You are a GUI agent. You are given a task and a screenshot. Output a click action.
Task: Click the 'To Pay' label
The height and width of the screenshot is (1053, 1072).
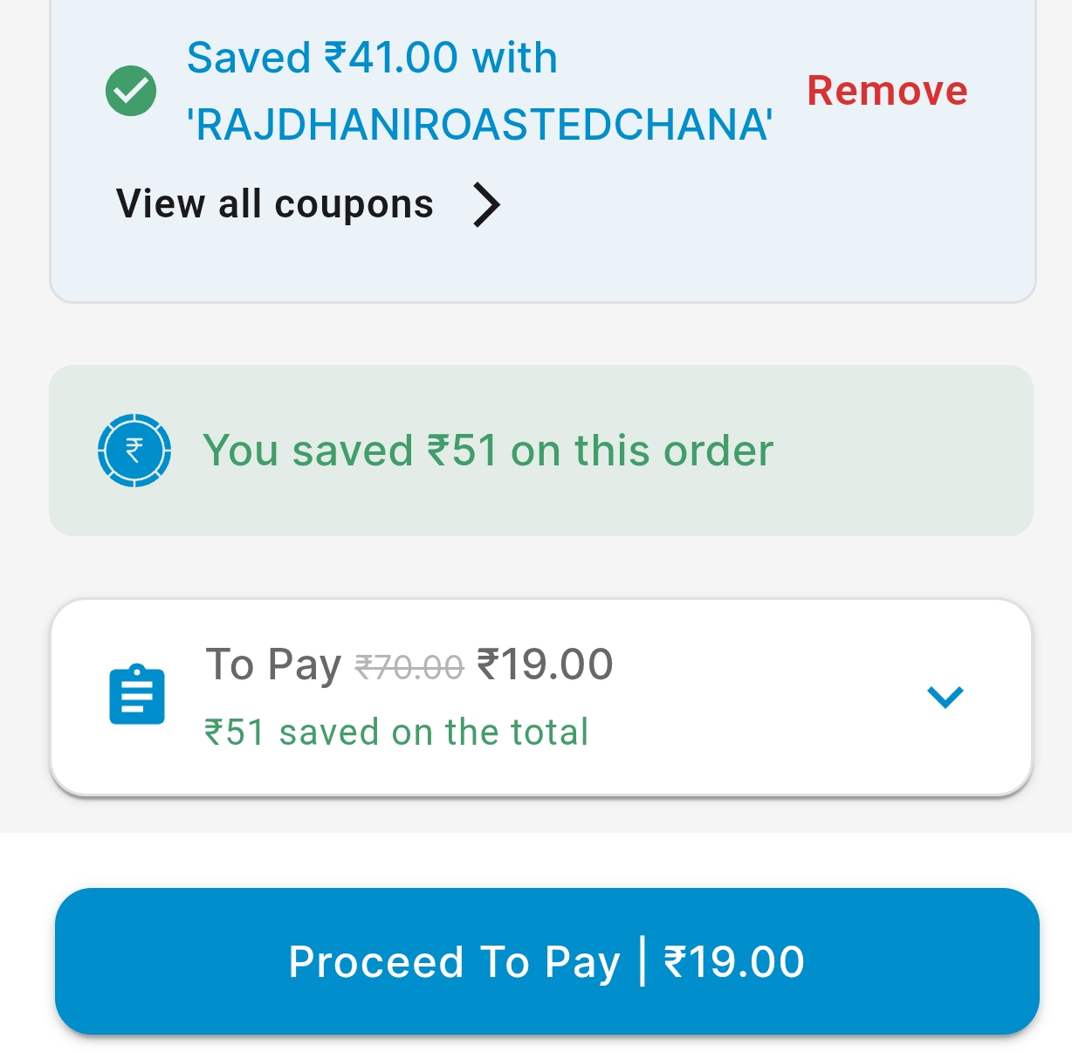click(x=273, y=664)
